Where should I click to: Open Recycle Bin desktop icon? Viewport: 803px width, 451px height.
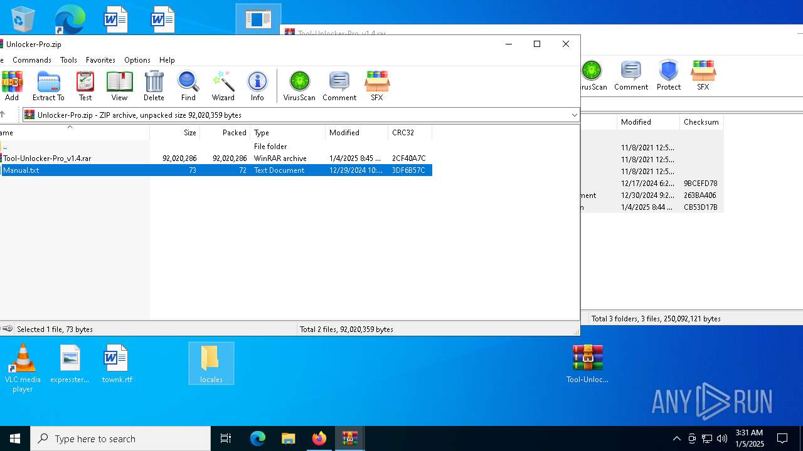[x=23, y=19]
